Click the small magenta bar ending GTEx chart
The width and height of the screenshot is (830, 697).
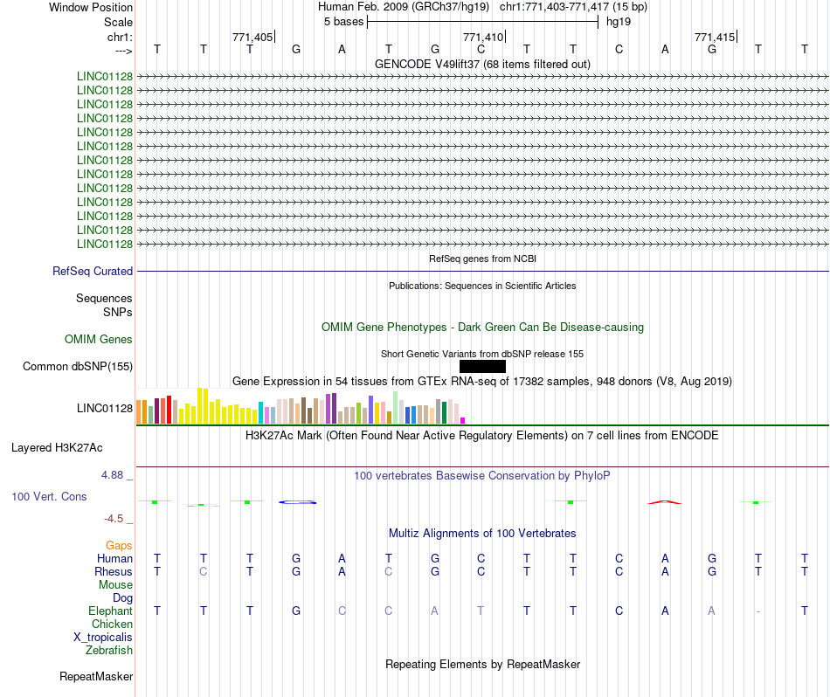tap(463, 421)
